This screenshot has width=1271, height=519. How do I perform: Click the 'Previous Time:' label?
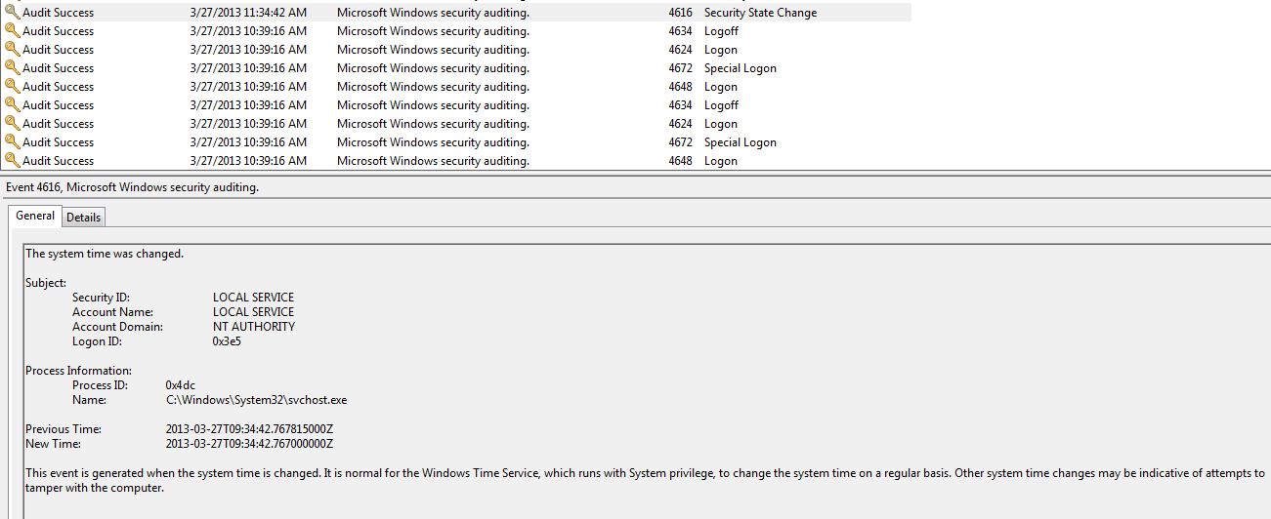[x=64, y=429]
